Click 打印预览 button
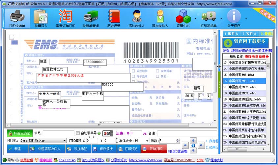Screen dimensions: 278x165 point(129,149)
